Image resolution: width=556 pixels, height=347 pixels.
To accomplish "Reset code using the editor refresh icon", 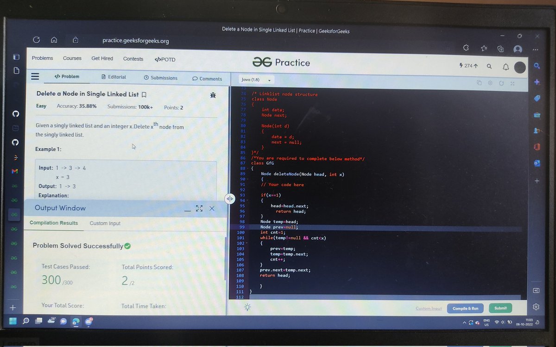I will pyautogui.click(x=501, y=83).
